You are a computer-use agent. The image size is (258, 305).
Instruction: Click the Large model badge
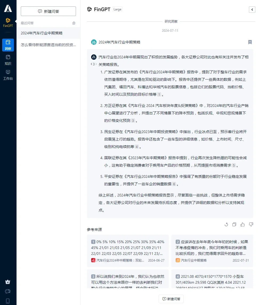pyautogui.click(x=117, y=9)
